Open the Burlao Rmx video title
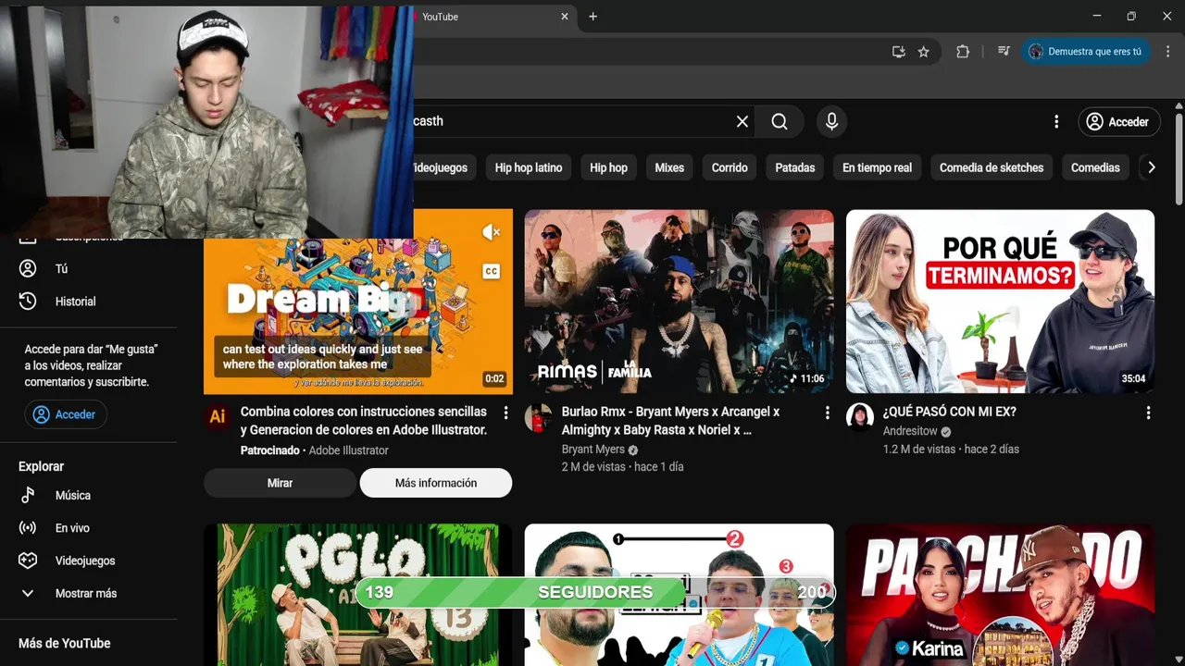 tap(670, 421)
